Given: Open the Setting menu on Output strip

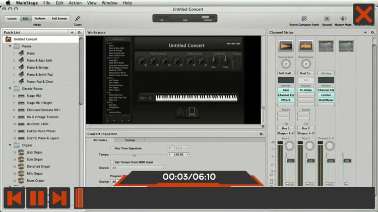Looking at the screenshot, I should pyautogui.click(x=326, y=73).
